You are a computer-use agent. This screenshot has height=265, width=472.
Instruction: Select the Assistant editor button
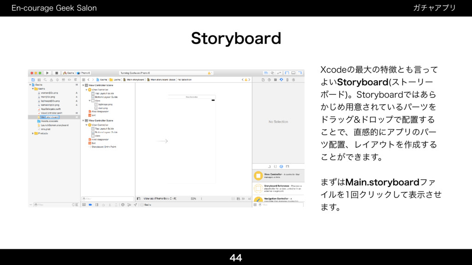tap(272, 73)
